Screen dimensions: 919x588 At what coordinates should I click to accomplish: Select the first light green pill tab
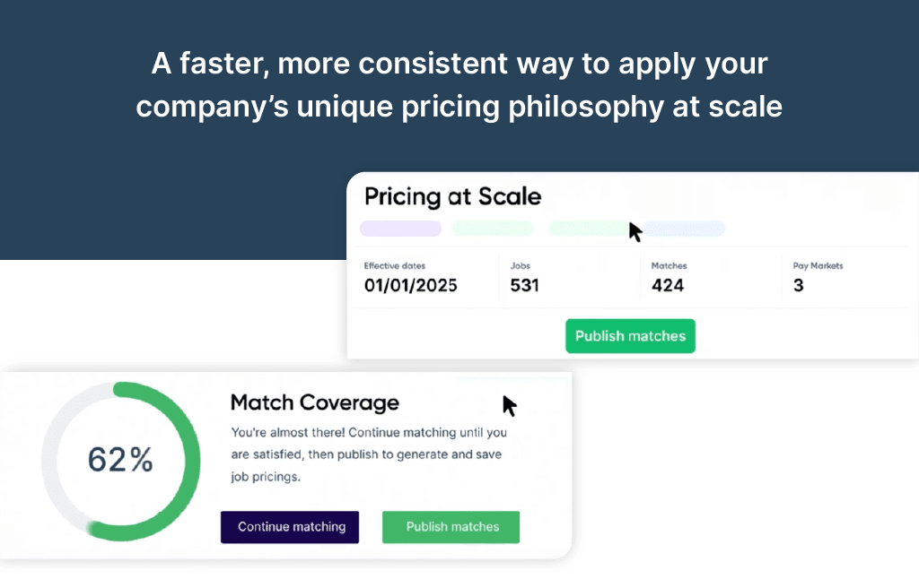[x=493, y=229]
